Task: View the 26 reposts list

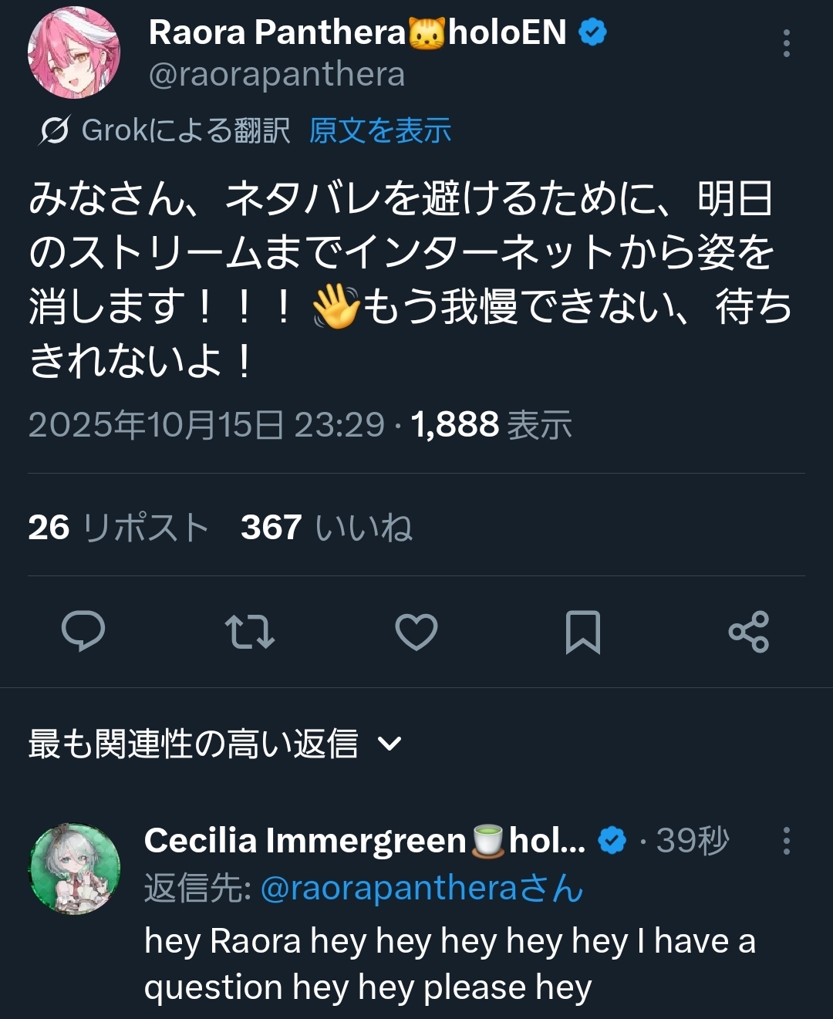Action: click(119, 528)
